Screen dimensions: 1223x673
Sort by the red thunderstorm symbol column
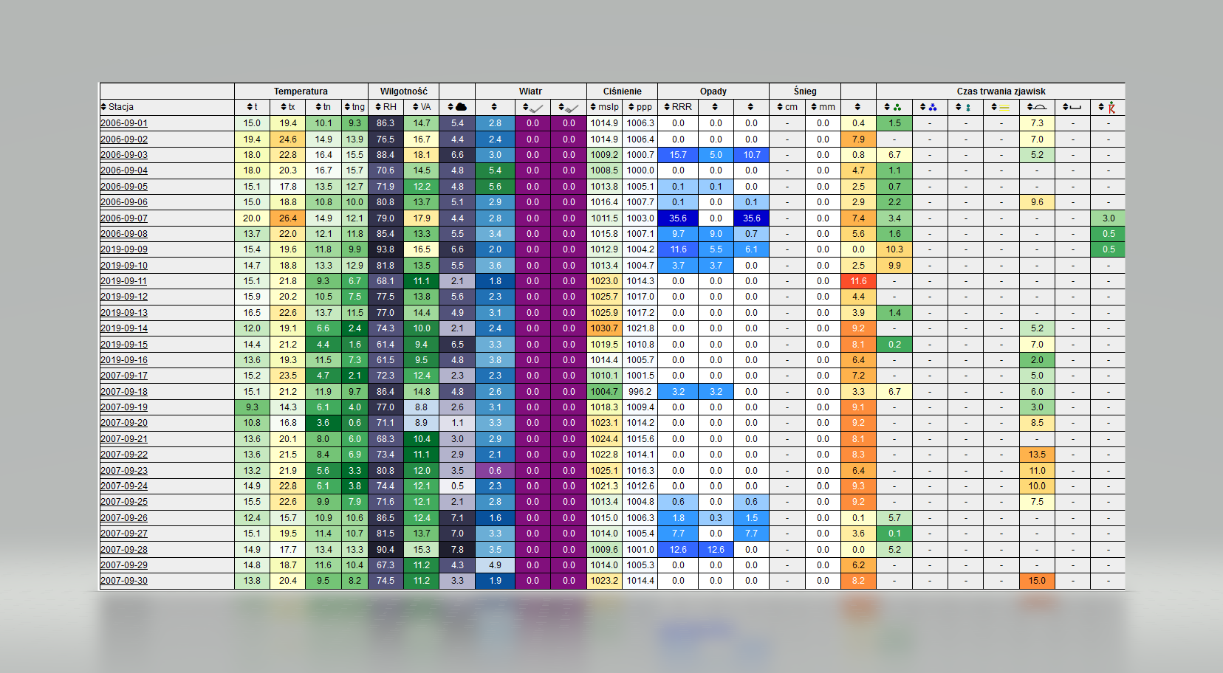click(1107, 107)
